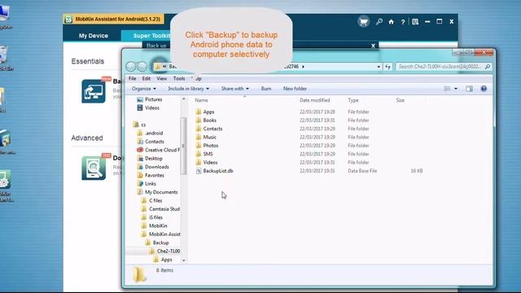Select the Contacts folder icon in file list
Screen dimensions: 521x293
pyautogui.click(x=199, y=129)
